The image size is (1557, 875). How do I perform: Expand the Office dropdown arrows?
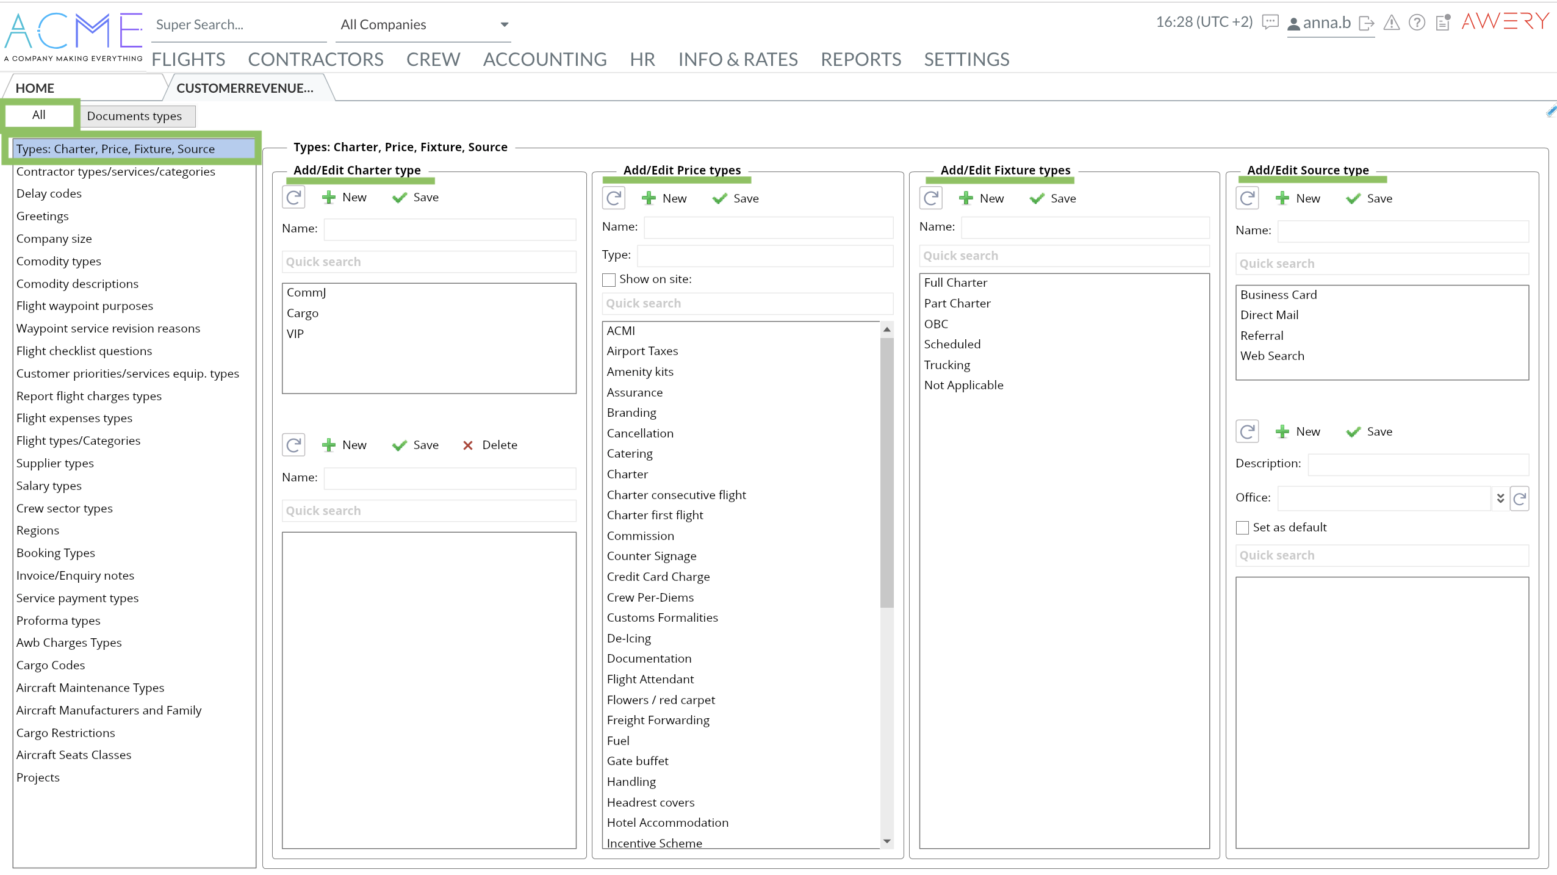1500,499
